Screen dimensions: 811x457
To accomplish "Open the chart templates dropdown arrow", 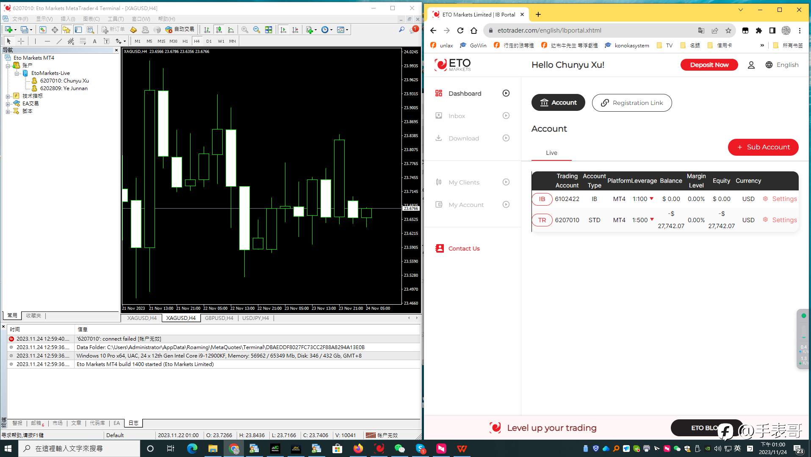I will pyautogui.click(x=347, y=30).
